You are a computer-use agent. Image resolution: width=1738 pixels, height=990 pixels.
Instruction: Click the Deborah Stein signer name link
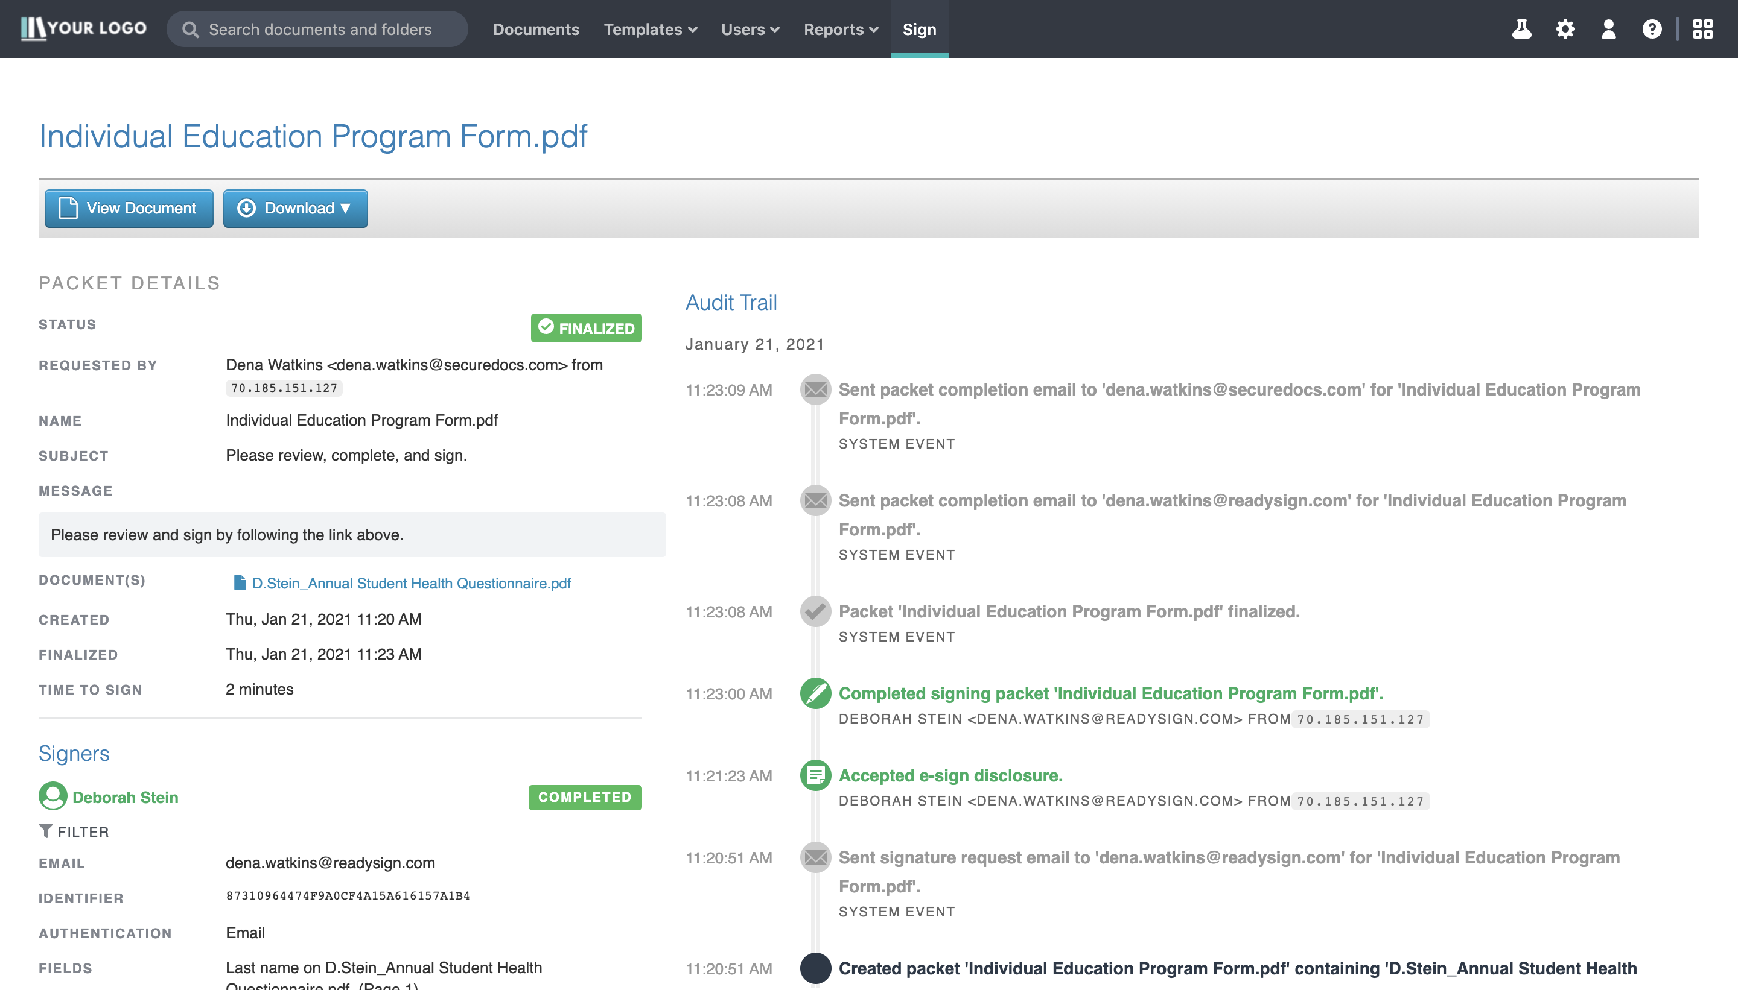tap(125, 797)
